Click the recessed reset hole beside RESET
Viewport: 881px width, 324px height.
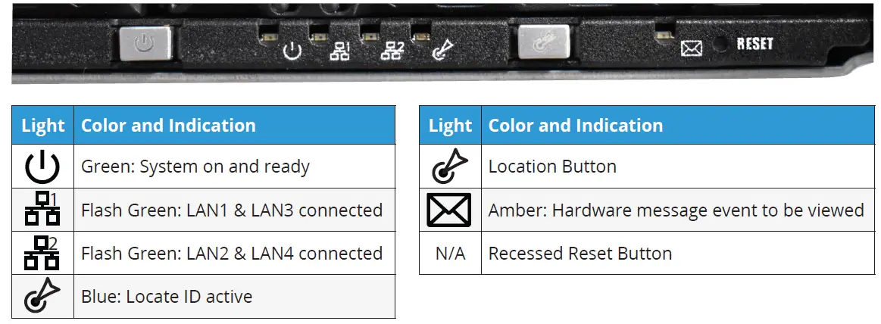click(722, 45)
